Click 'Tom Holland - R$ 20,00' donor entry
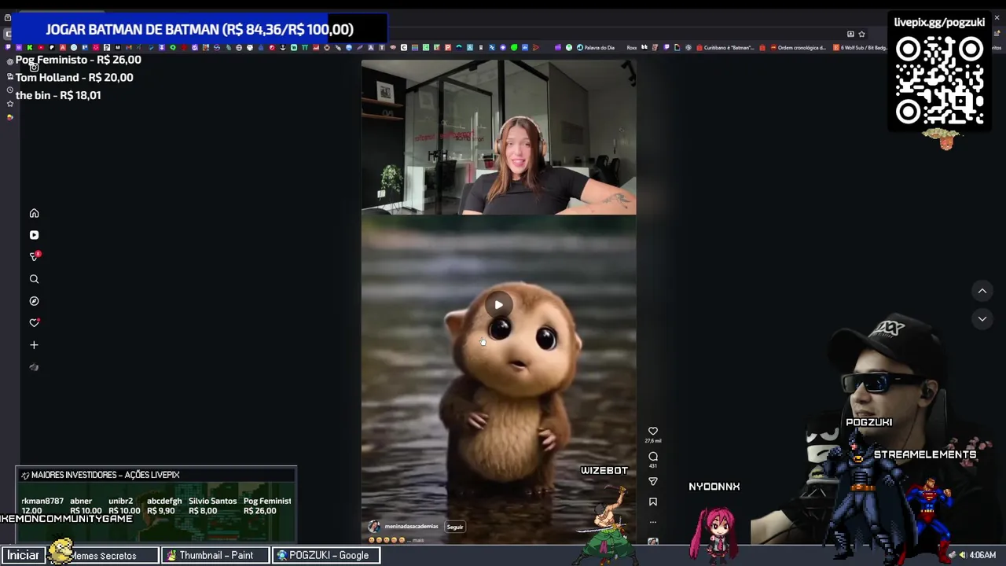 click(75, 77)
